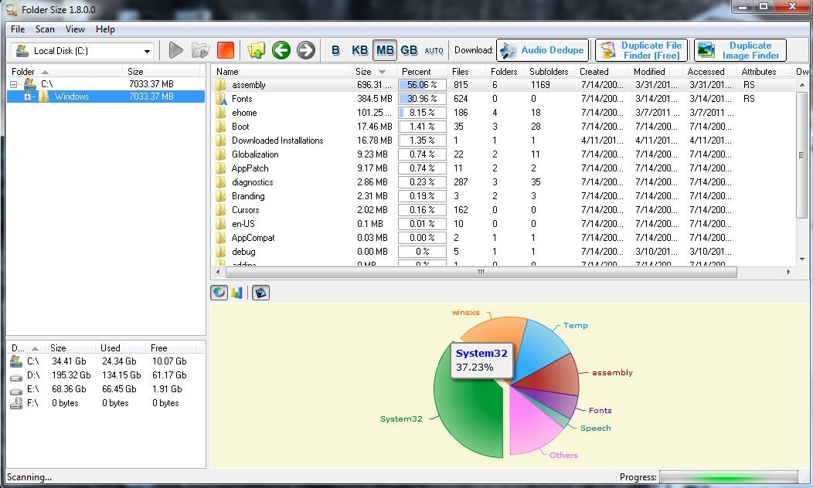Screen dimensions: 813x488
Task: Switch size display to KB
Action: point(359,49)
